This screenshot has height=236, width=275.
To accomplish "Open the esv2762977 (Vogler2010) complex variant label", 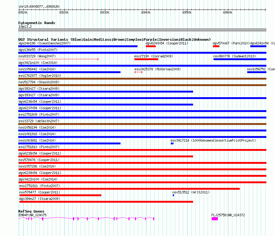I will click(40, 76).
